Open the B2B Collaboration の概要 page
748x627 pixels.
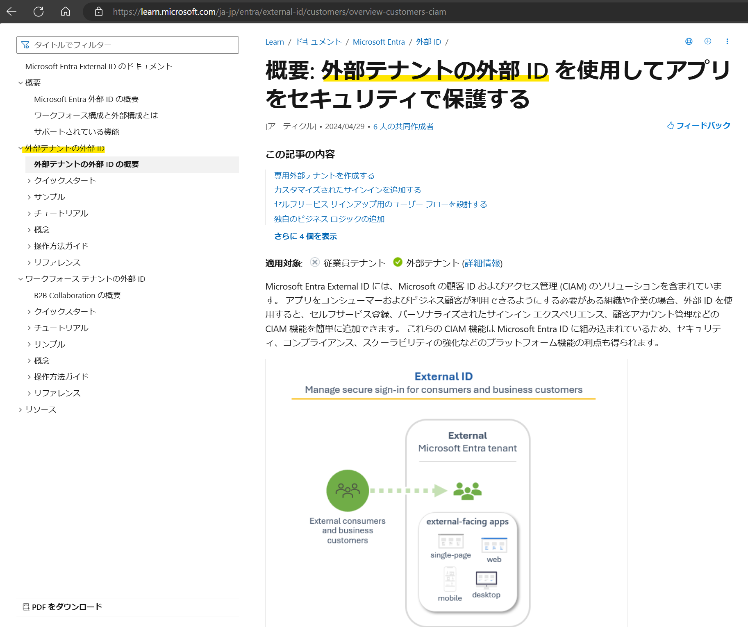tap(77, 295)
